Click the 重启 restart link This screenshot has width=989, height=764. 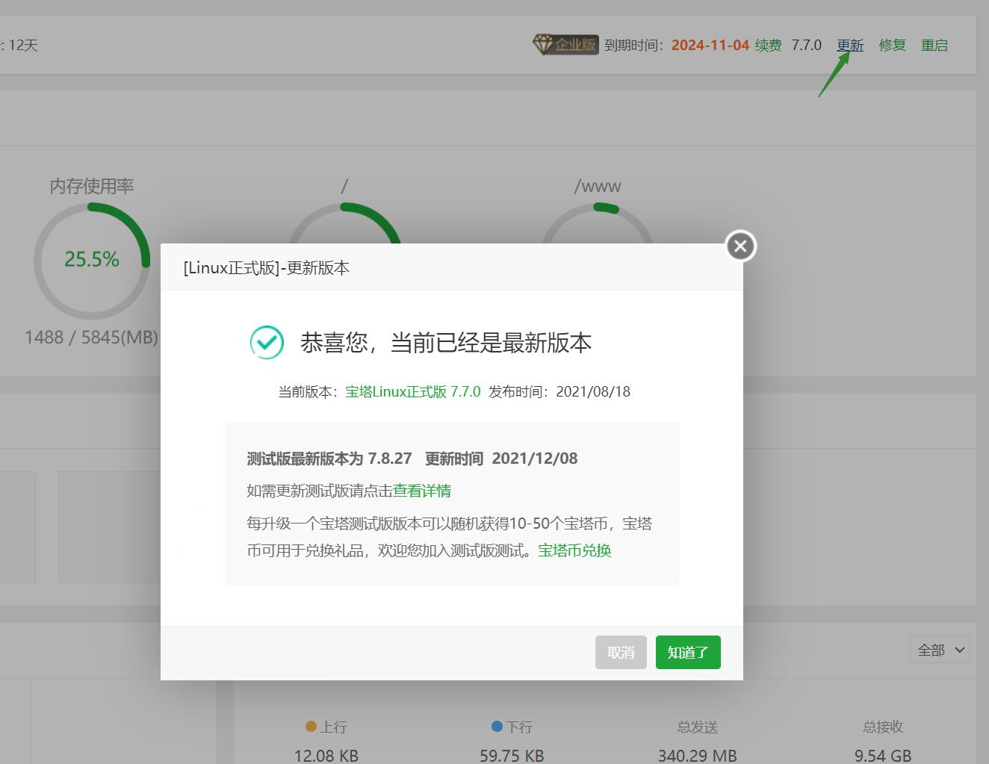934,45
